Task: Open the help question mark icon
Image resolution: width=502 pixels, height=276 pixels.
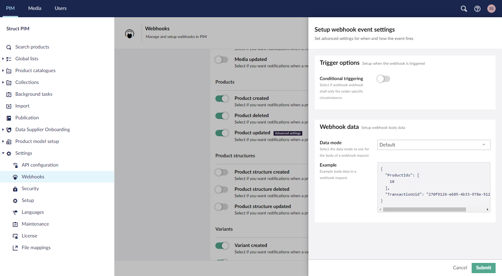Action: click(477, 9)
